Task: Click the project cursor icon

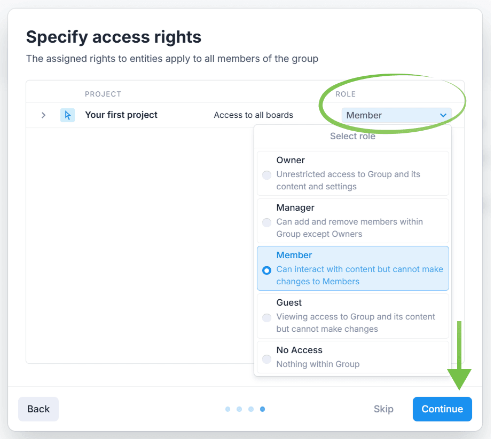Action: (67, 115)
